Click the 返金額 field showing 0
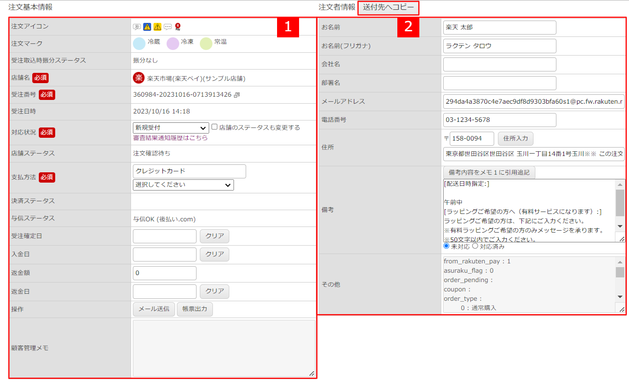This screenshot has width=629, height=382. [x=165, y=273]
